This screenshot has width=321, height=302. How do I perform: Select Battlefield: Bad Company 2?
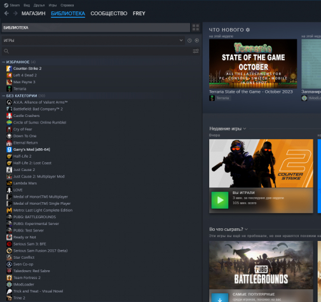pyautogui.click(x=38, y=109)
